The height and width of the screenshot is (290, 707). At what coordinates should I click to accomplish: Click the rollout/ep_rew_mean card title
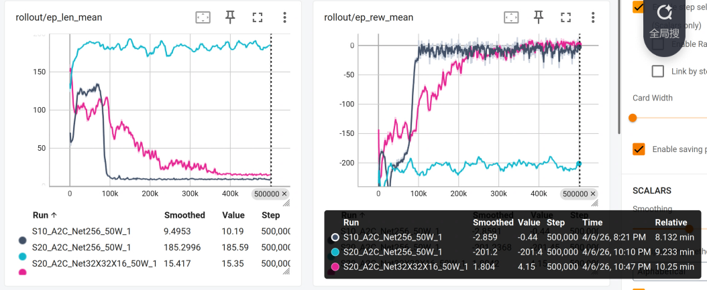pos(368,17)
